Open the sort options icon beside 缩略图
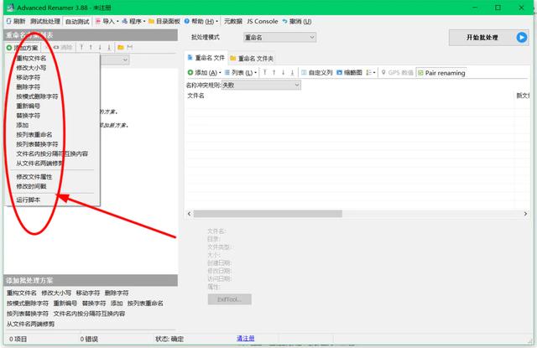Image resolution: width=537 pixels, height=348 pixels. pos(370,73)
